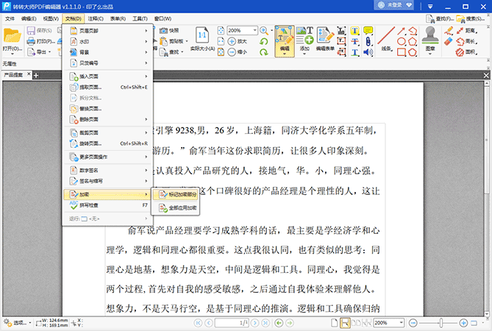Click the 快照 snapshot camera icon

(x=163, y=30)
